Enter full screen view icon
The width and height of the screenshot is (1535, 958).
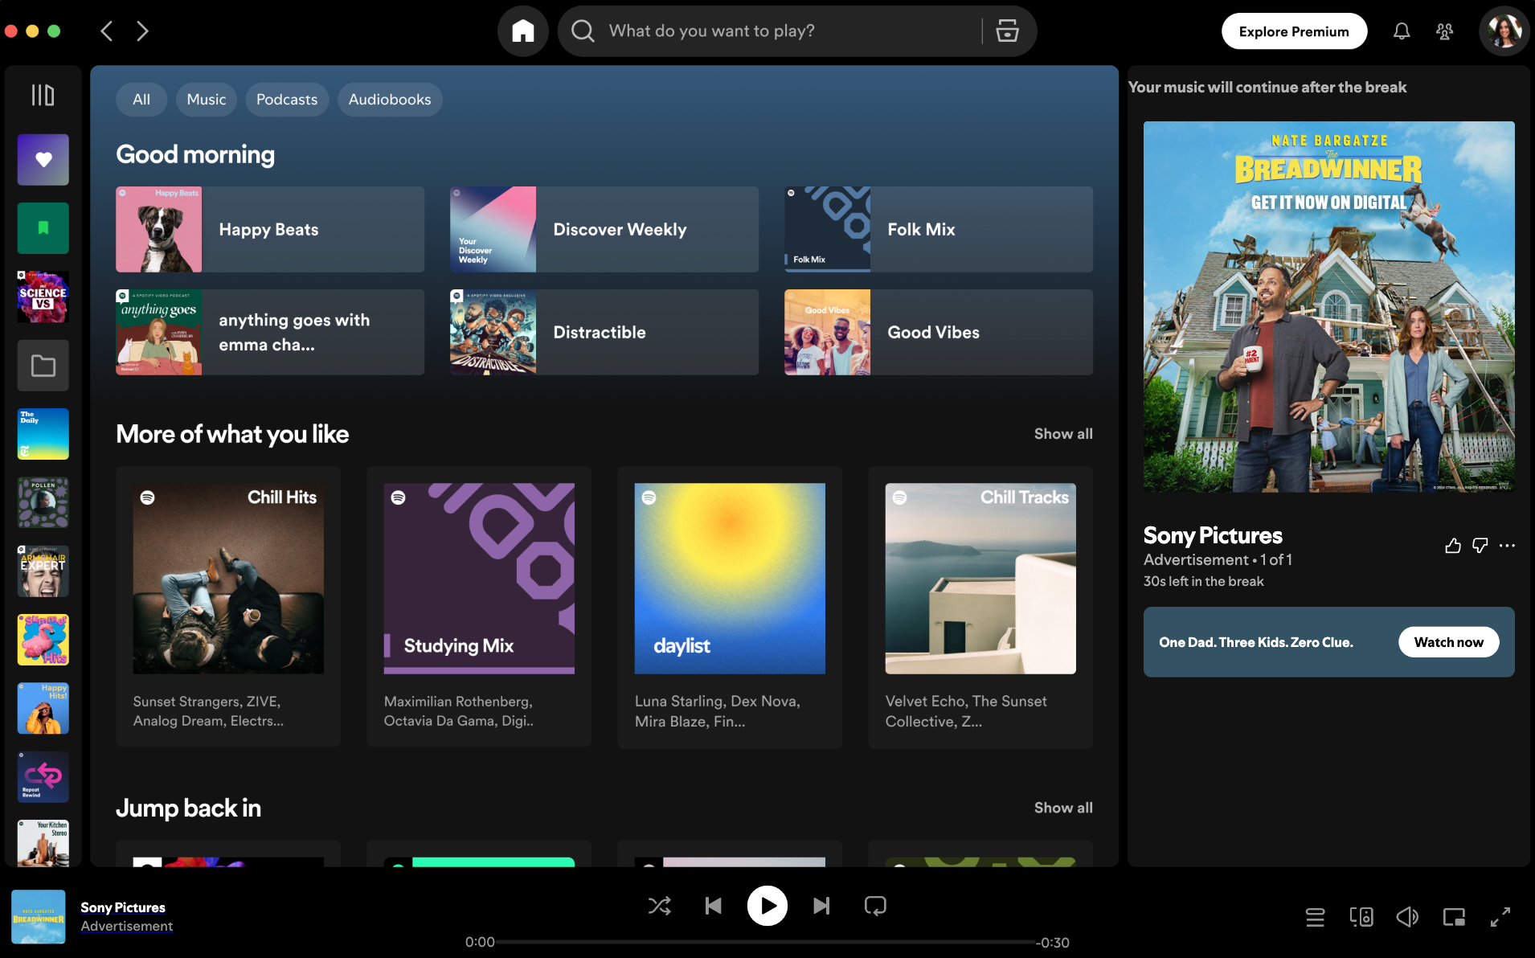[1500, 917]
